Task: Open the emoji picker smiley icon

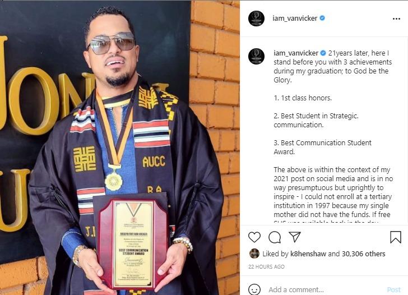Action: (x=254, y=289)
